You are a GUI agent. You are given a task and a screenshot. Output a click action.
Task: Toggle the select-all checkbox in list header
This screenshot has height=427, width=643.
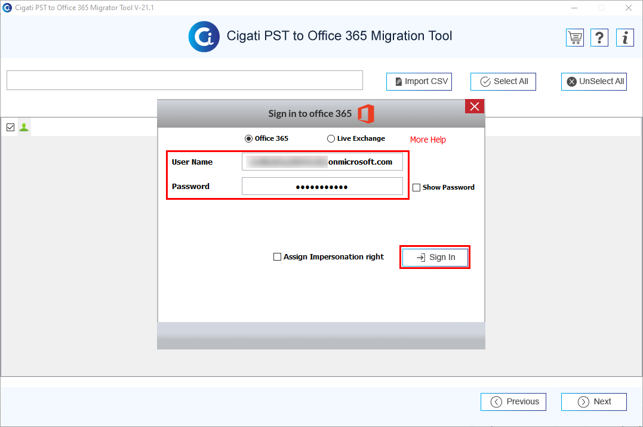click(11, 128)
